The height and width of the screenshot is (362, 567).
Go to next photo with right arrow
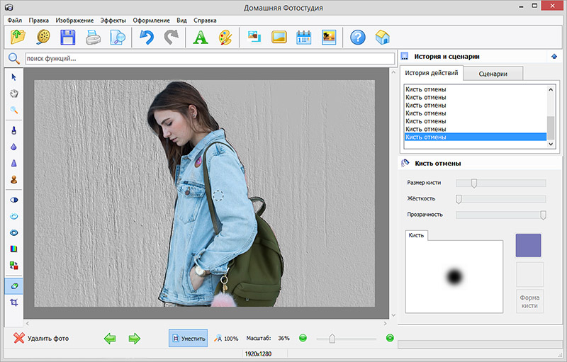[134, 339]
